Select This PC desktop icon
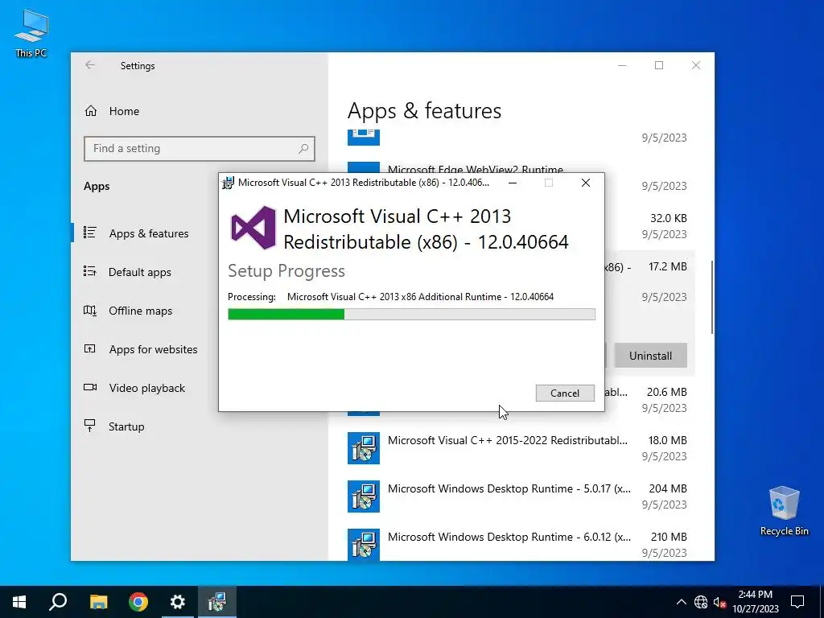Image resolution: width=824 pixels, height=618 pixels. [x=31, y=33]
